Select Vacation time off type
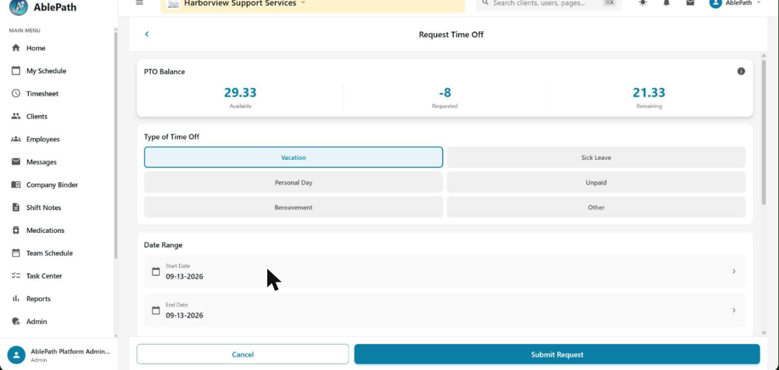Viewport: 779px width, 370px height. pos(293,157)
